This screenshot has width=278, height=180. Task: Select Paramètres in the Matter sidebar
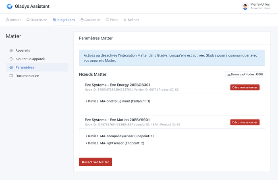coord(37,67)
